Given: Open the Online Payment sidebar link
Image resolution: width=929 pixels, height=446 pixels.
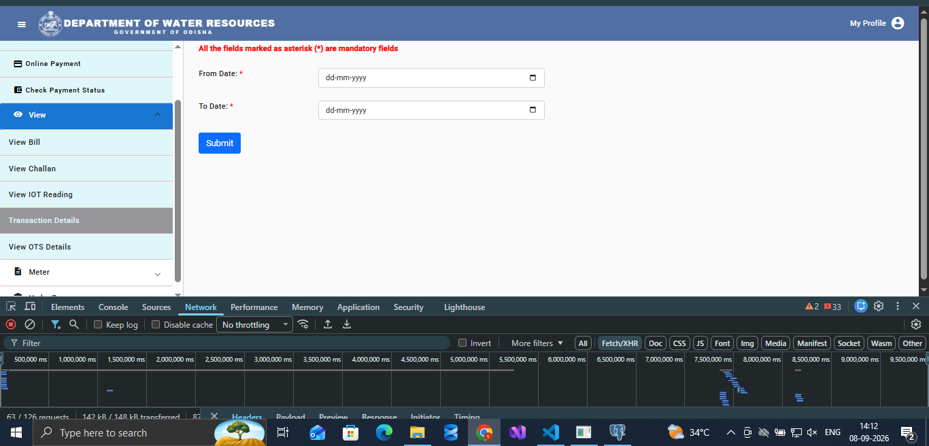Looking at the screenshot, I should click(86, 63).
